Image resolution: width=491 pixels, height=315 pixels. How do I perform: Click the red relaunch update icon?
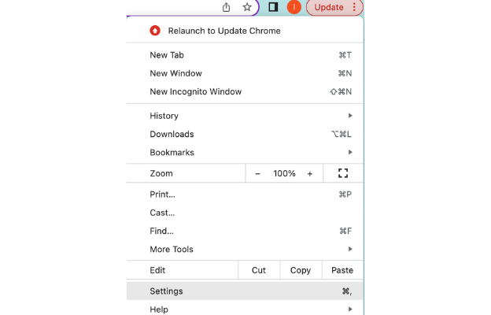pyautogui.click(x=155, y=31)
